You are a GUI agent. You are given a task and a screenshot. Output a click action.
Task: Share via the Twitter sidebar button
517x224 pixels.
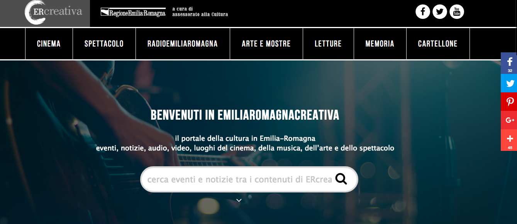pyautogui.click(x=509, y=83)
